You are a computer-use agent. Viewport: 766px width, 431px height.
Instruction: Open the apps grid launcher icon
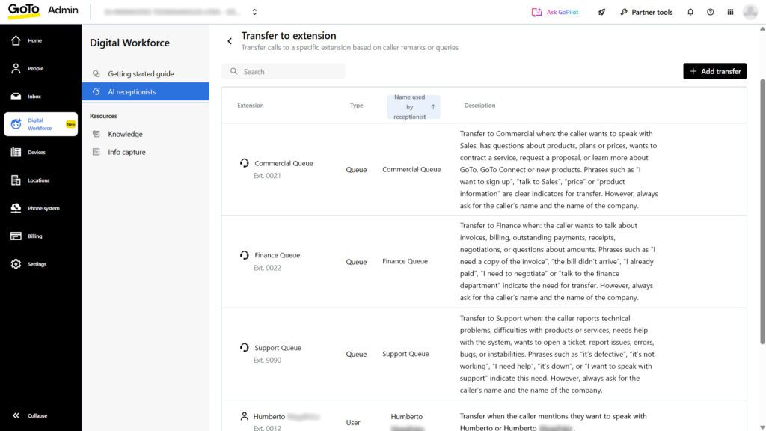pyautogui.click(x=730, y=12)
